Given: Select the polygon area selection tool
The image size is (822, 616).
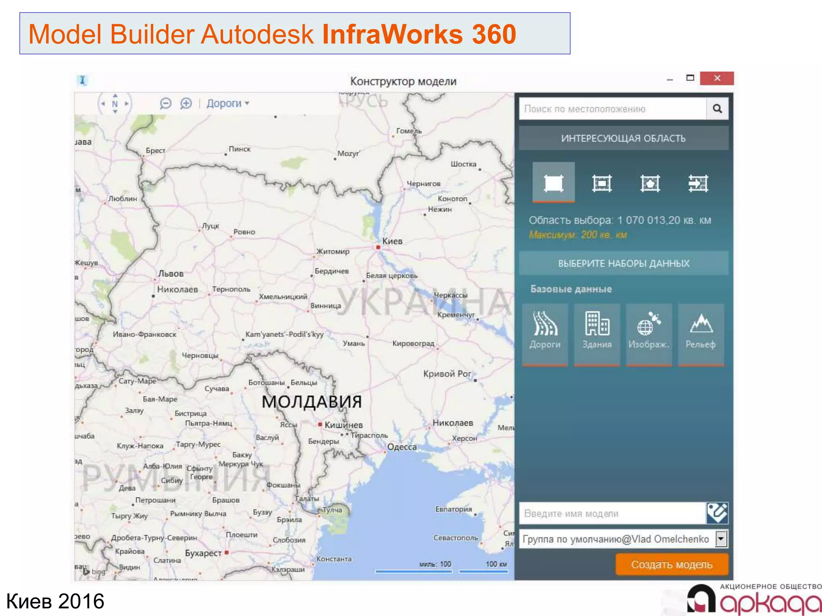Looking at the screenshot, I should pos(650,183).
